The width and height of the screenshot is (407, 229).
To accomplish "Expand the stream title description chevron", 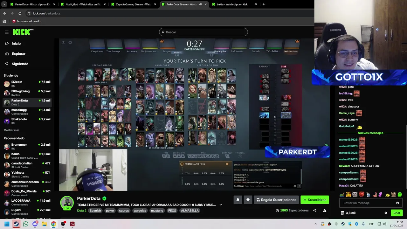I will pyautogui.click(x=221, y=205).
